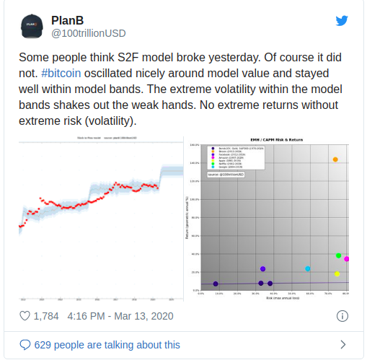Like the tweet with the heart icon
This screenshot has width=367, height=360.
pos(25,316)
